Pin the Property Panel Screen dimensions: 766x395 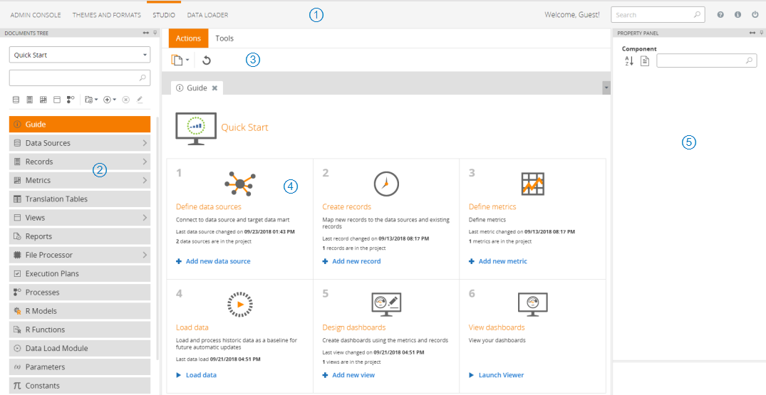tap(761, 33)
